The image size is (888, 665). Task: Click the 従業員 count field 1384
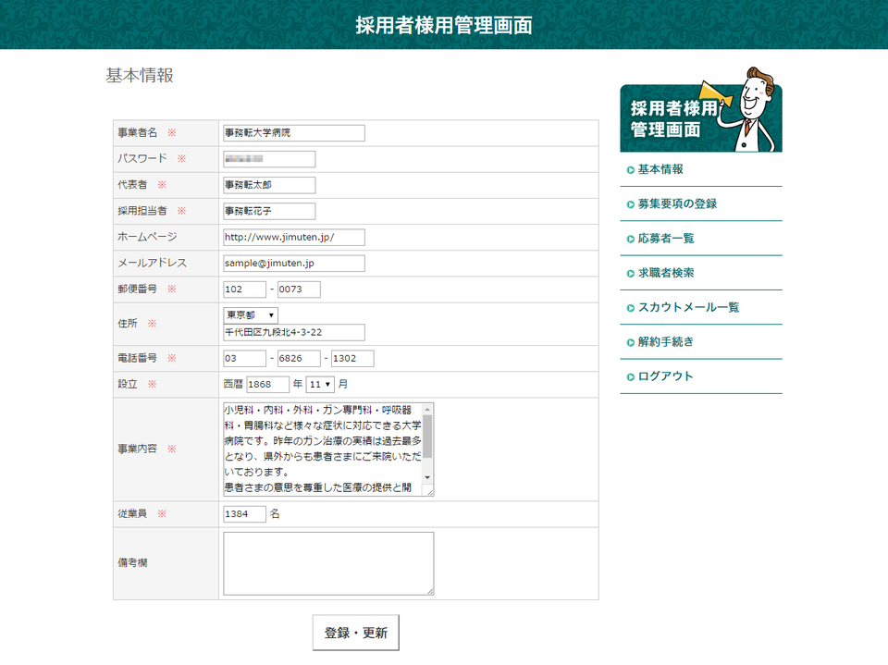click(x=244, y=514)
